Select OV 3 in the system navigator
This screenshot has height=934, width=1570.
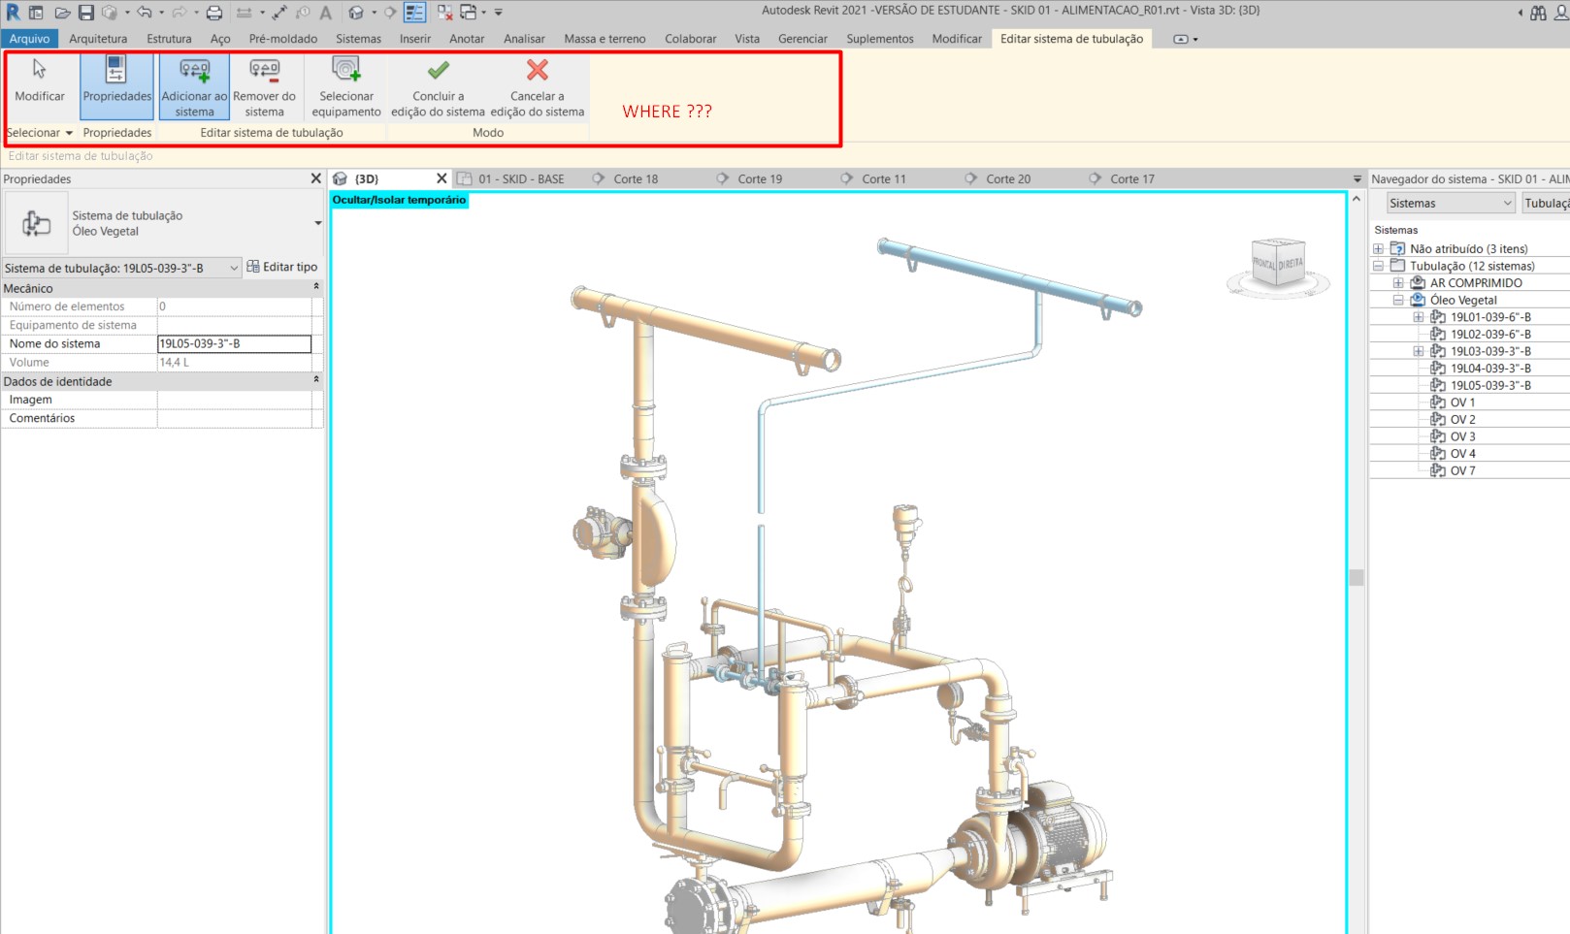pyautogui.click(x=1461, y=435)
